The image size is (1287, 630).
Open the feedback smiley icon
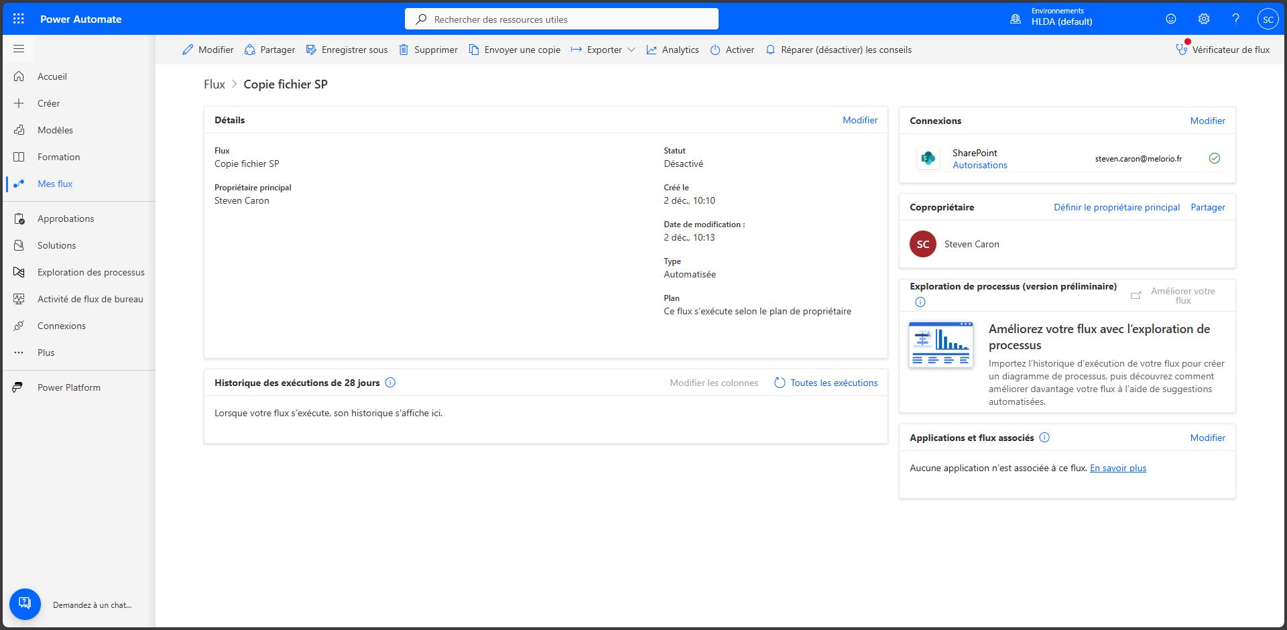1171,19
